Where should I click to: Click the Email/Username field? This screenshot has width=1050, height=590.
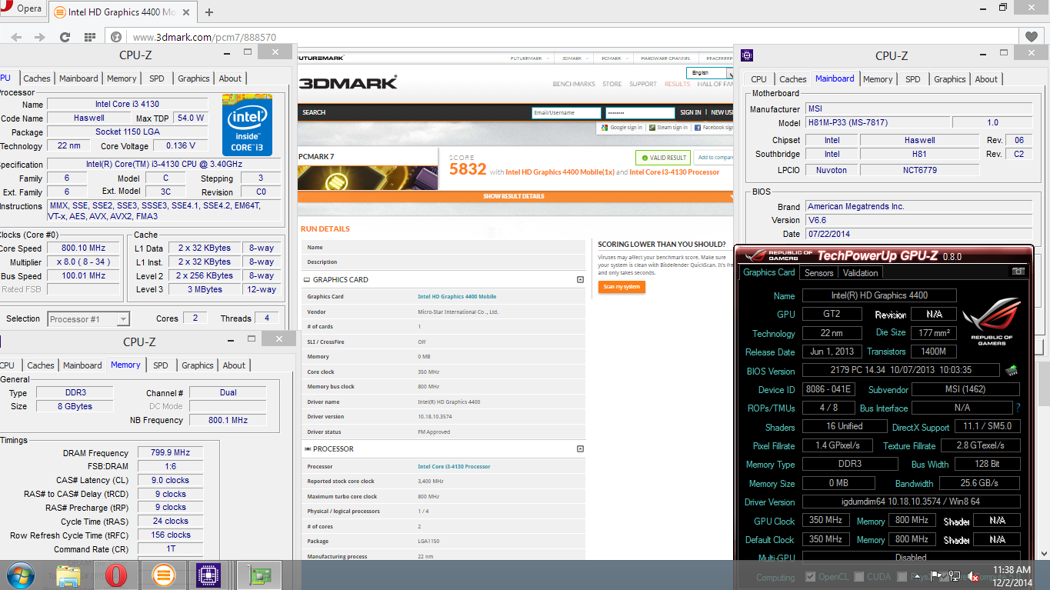click(566, 112)
